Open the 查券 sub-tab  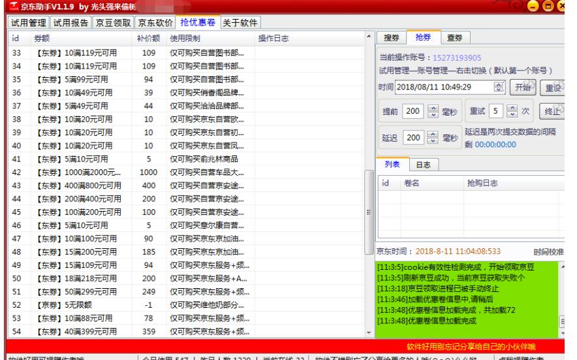point(454,38)
